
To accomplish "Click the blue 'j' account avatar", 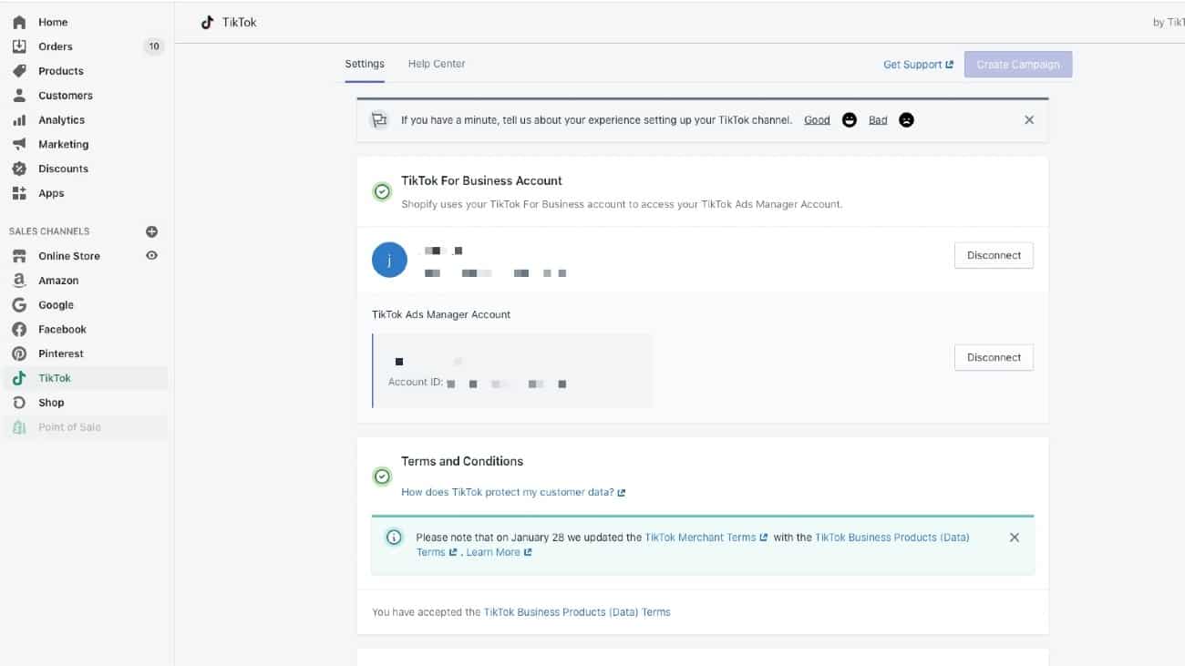I will pyautogui.click(x=389, y=261).
